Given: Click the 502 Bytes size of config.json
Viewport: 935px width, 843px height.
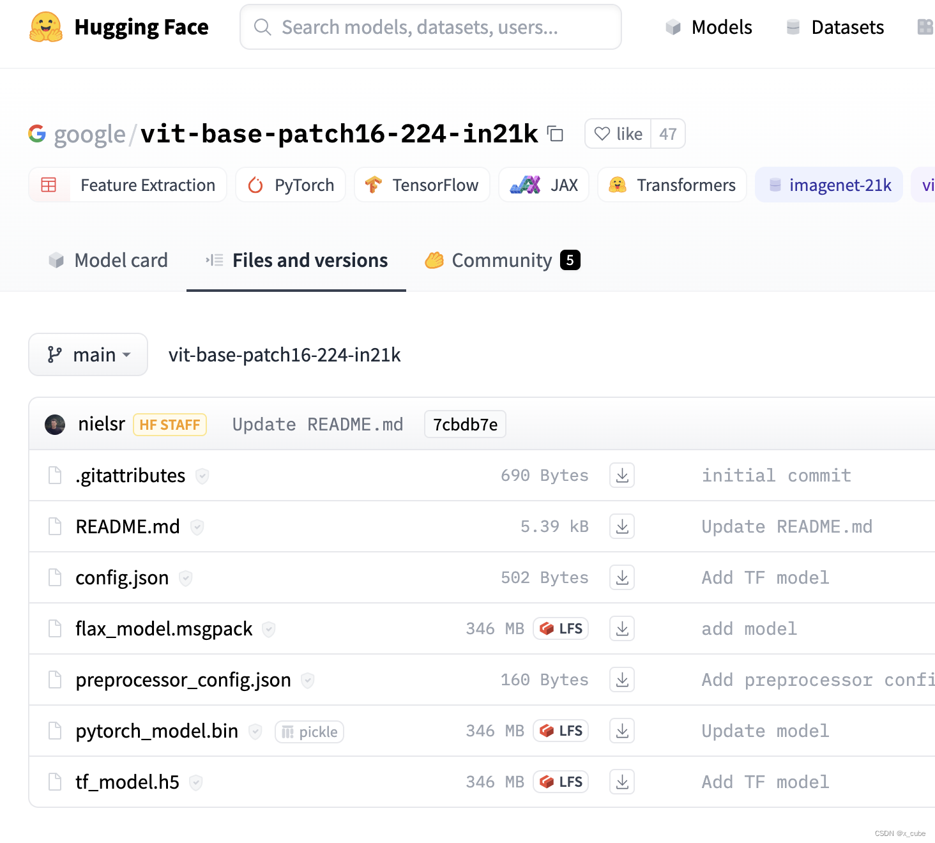Looking at the screenshot, I should (544, 577).
